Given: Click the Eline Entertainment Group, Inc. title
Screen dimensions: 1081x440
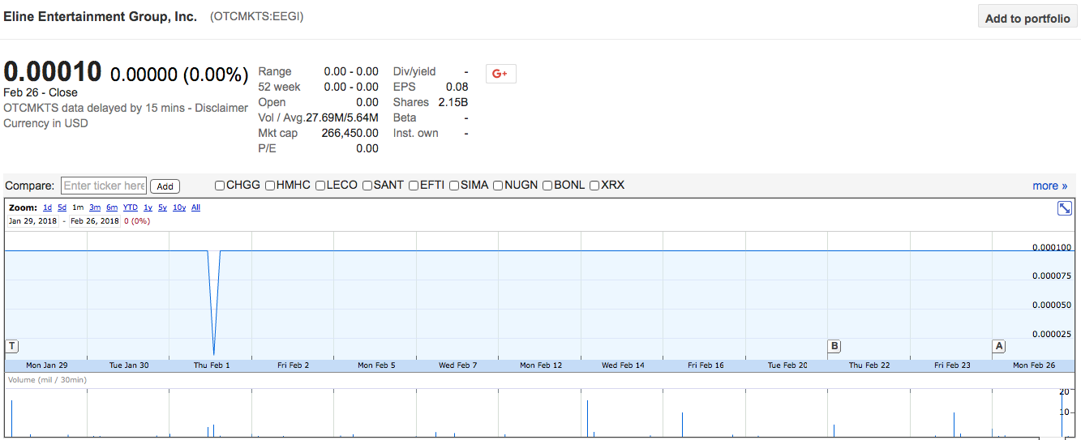Looking at the screenshot, I should pos(101,16).
